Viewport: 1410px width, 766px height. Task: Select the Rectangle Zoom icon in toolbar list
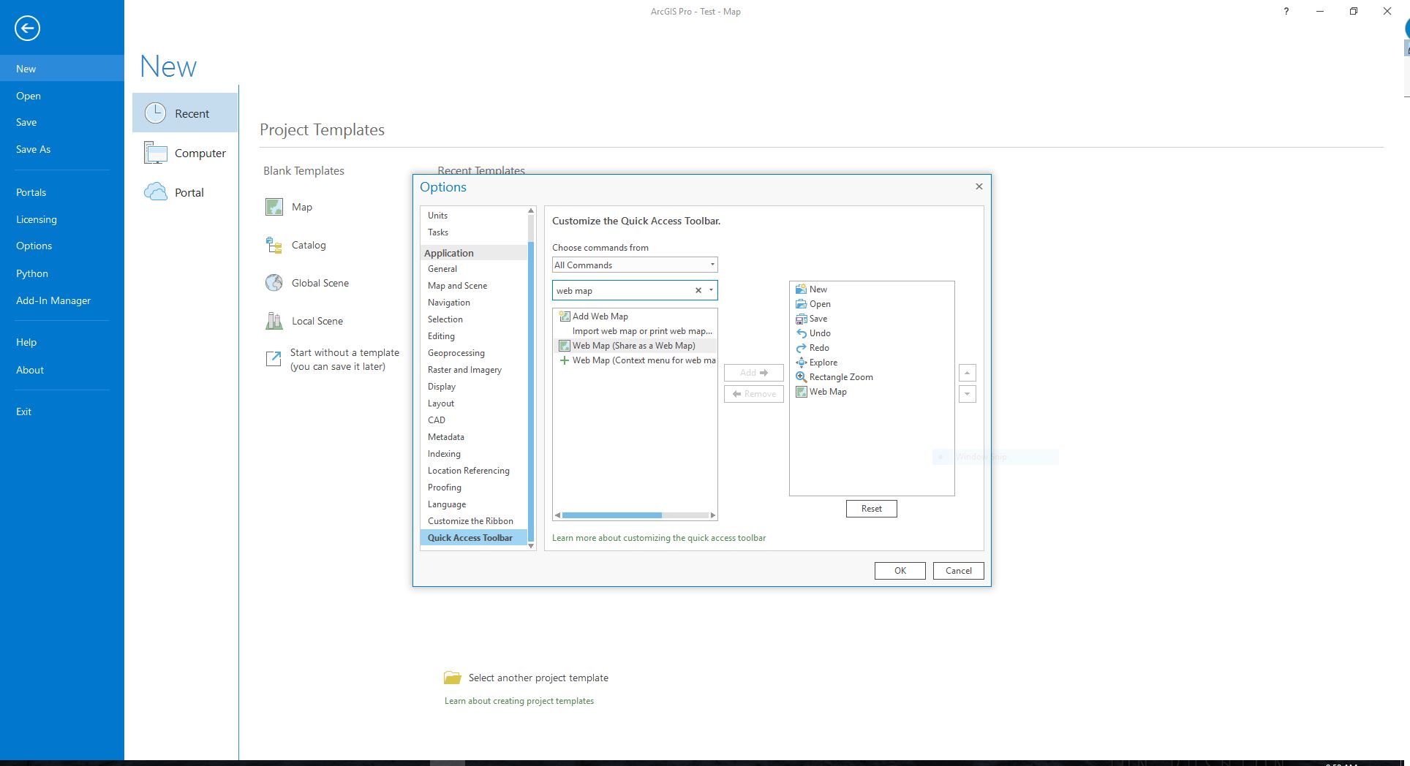point(802,377)
